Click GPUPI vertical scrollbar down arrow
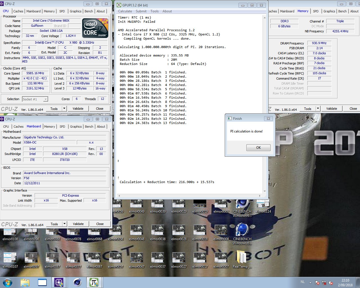 (x=264, y=191)
